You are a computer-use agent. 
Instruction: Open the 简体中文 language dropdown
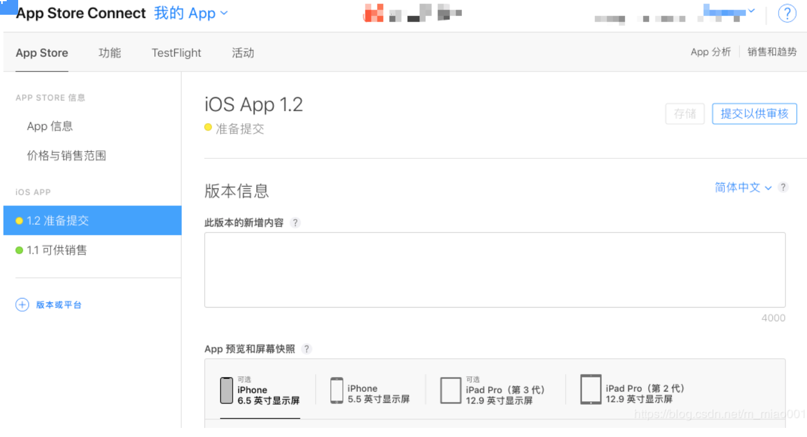(743, 187)
